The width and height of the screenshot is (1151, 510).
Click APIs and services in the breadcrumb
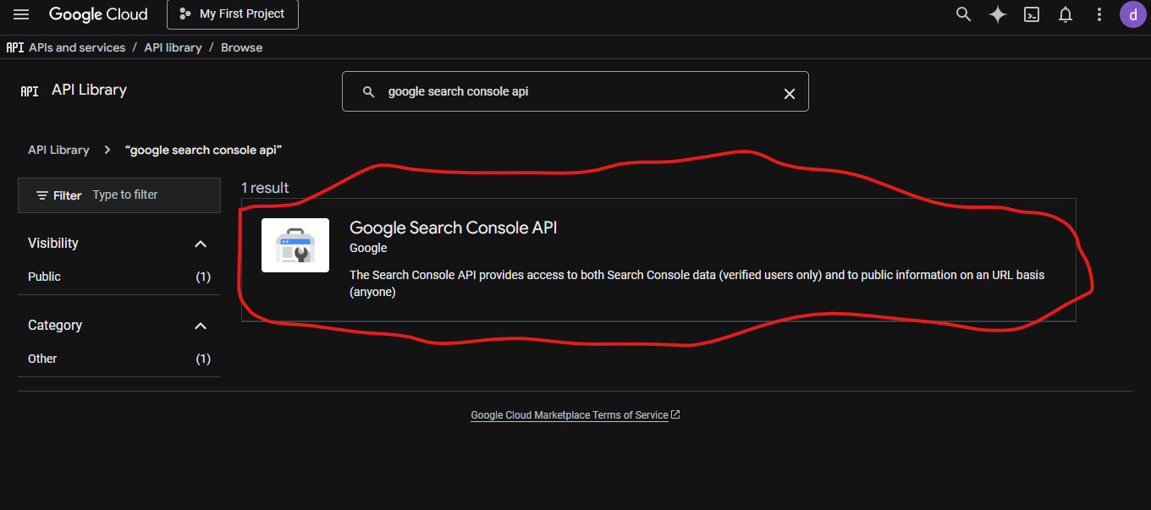[77, 47]
